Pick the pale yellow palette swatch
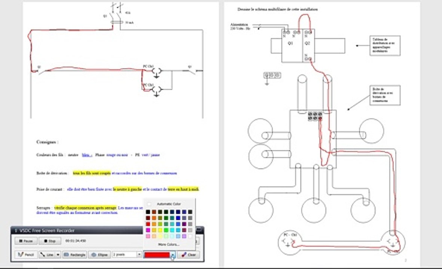442x269 pixels. pyautogui.click(x=160, y=236)
